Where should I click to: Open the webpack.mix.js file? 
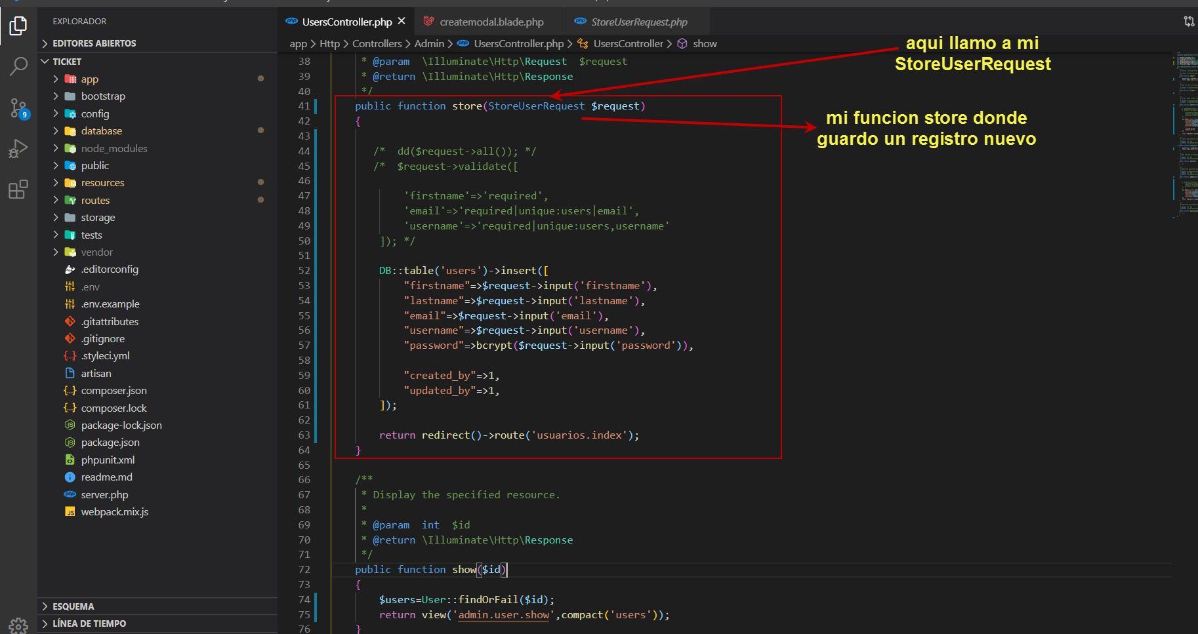pos(157,512)
